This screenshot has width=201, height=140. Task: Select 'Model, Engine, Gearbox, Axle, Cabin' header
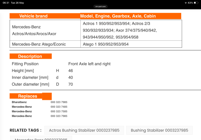click(x=131, y=16)
